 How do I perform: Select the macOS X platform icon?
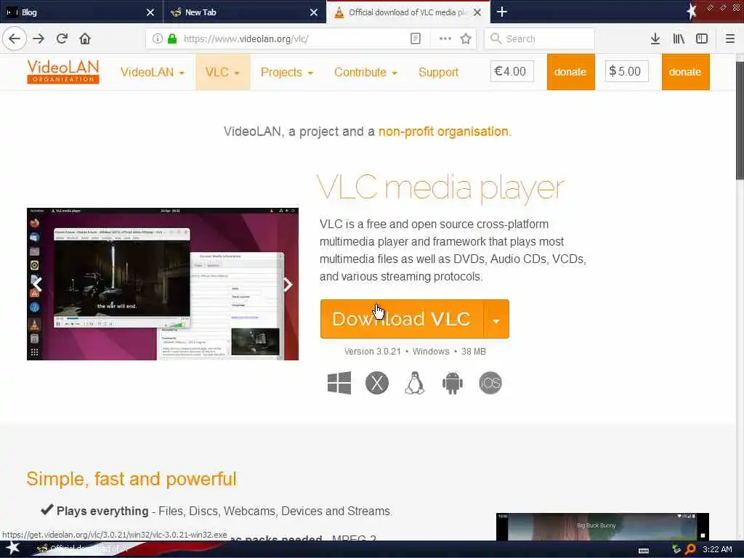377,382
